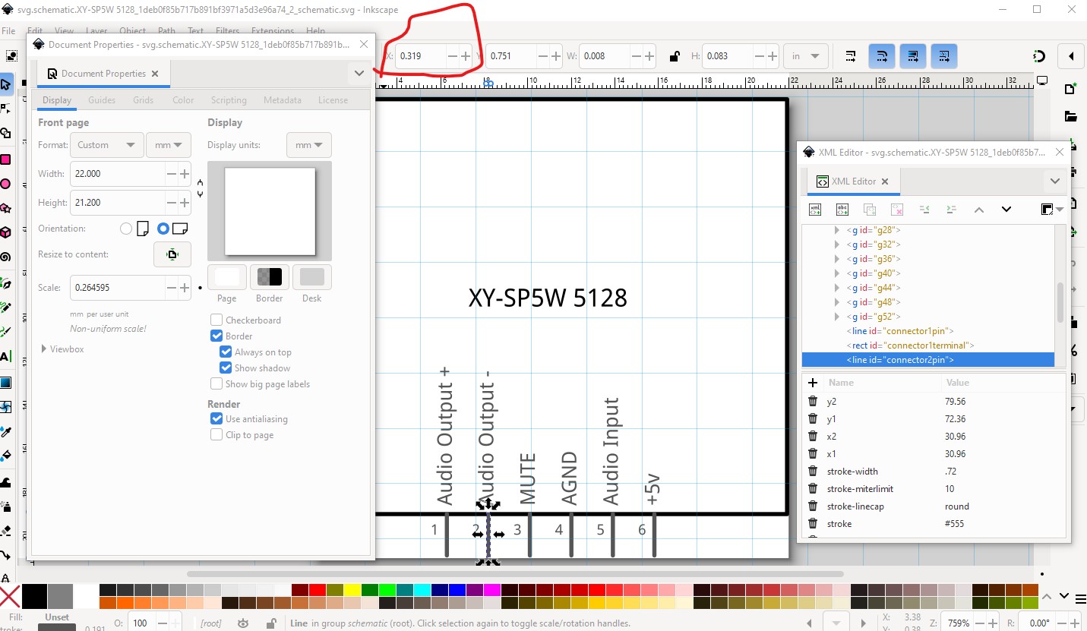The image size is (1087, 631).
Task: Switch to the Grids tab
Action: [x=143, y=100]
